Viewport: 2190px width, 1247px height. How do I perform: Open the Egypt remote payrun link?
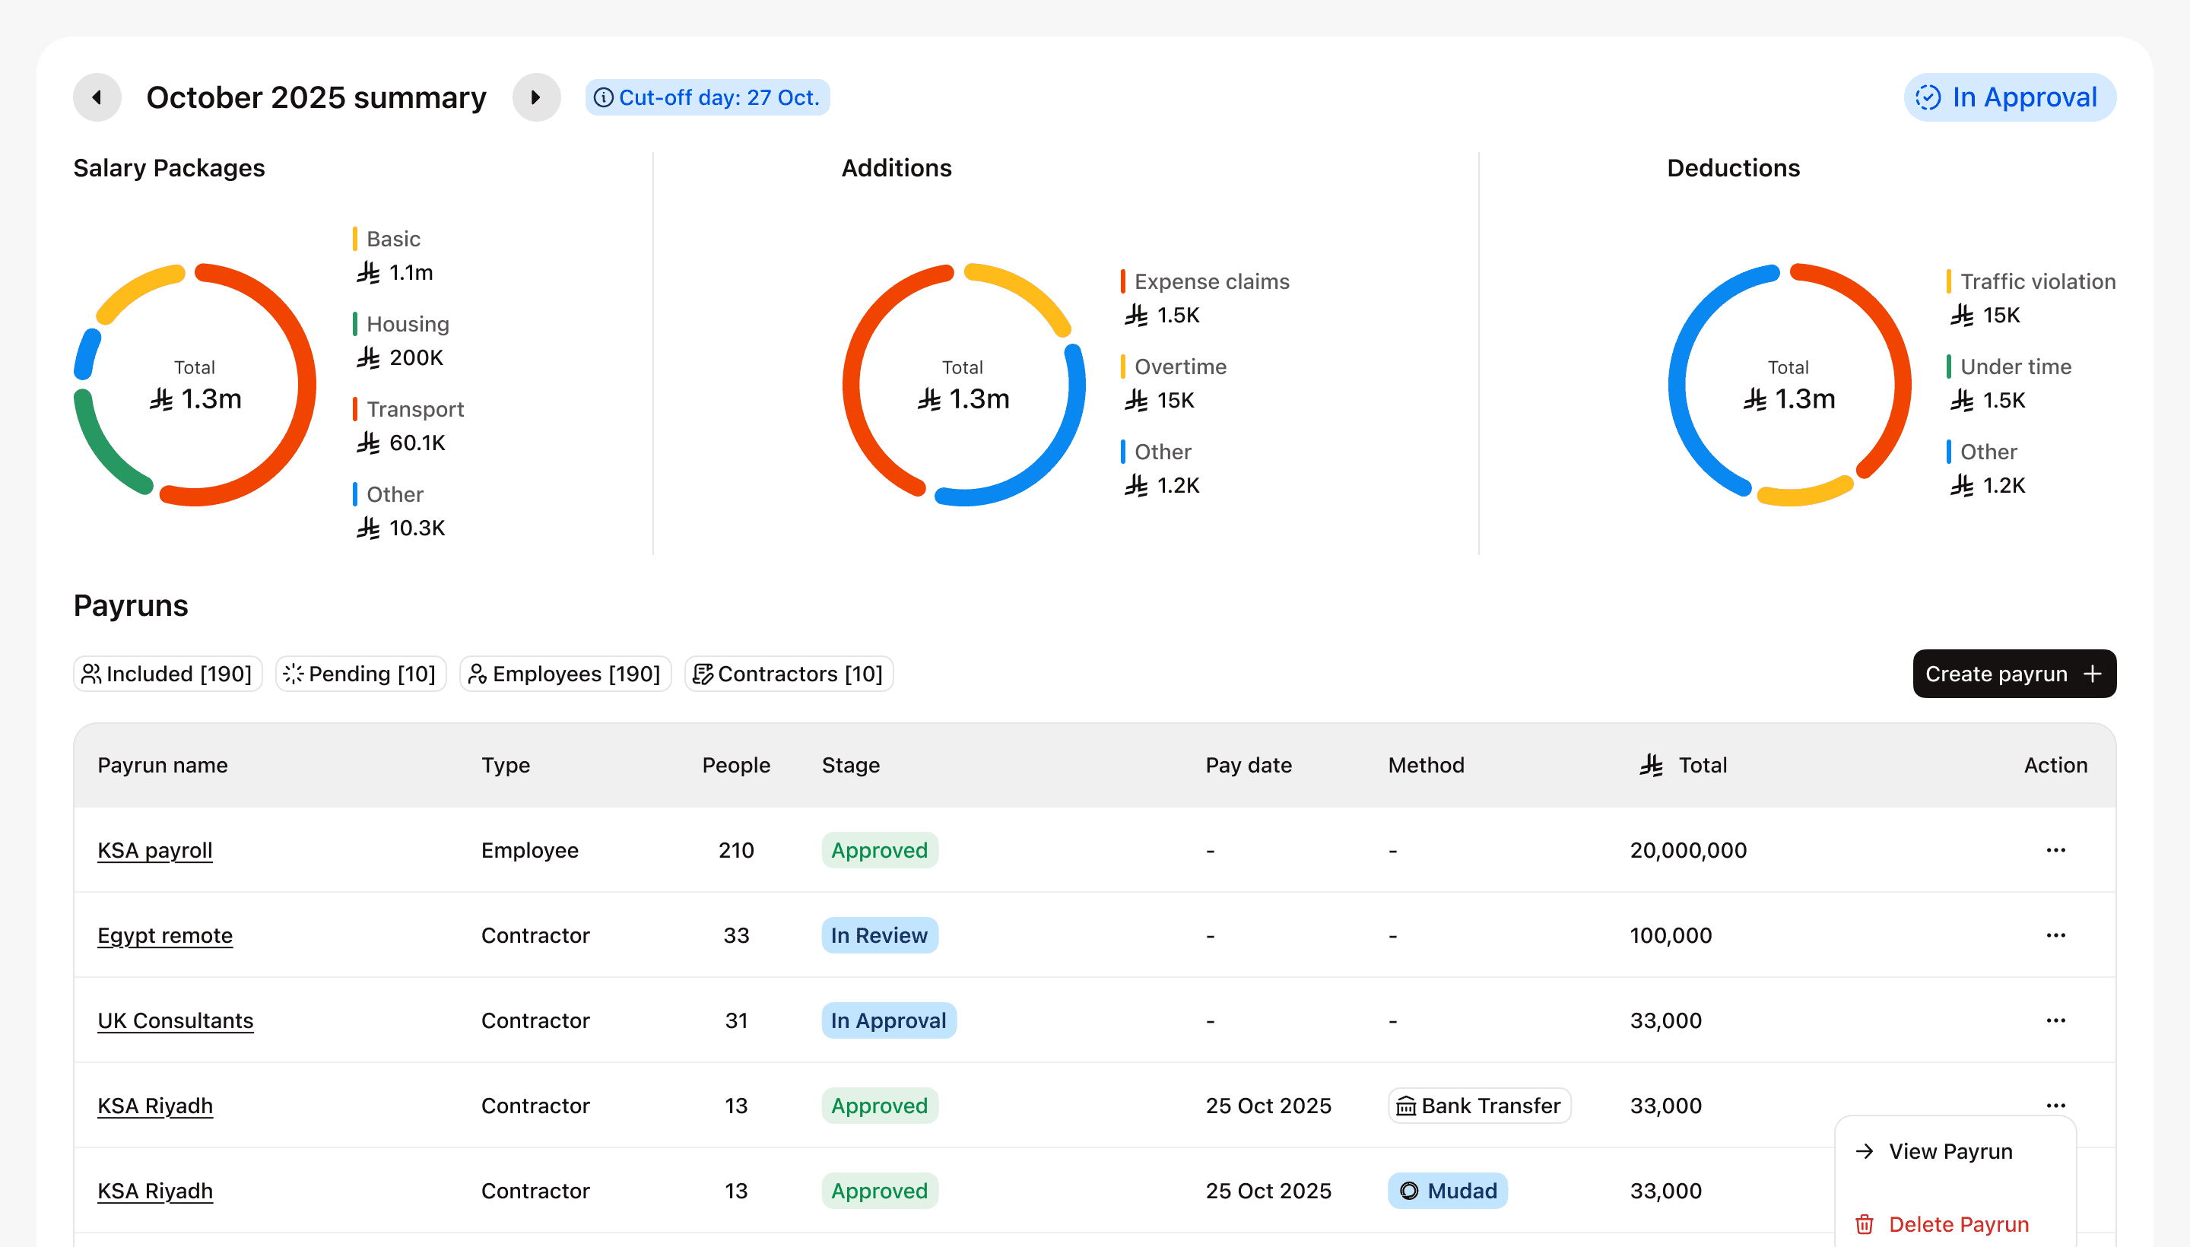click(165, 935)
